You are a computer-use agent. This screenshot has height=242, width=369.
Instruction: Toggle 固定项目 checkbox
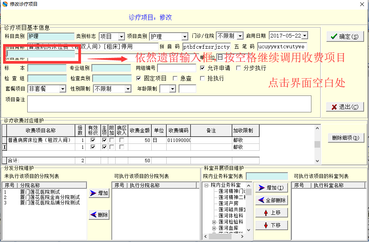coord(139,78)
